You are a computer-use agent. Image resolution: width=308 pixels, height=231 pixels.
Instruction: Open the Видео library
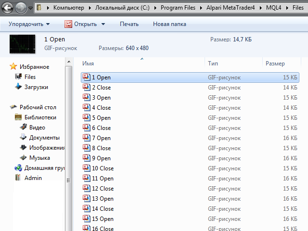click(x=37, y=128)
